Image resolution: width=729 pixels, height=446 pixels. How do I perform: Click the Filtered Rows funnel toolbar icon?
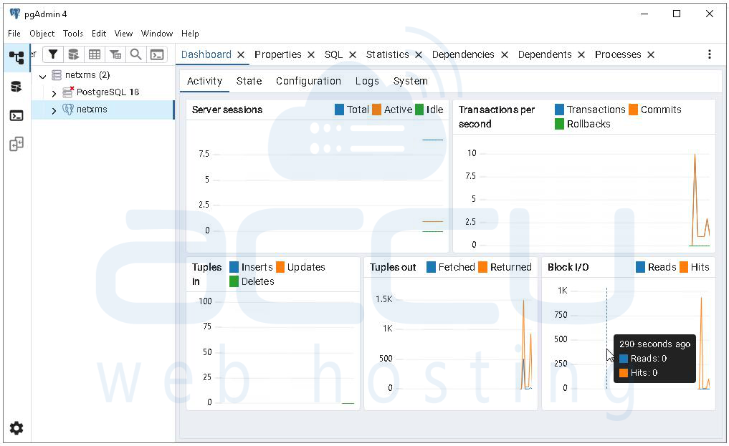pyautogui.click(x=53, y=54)
